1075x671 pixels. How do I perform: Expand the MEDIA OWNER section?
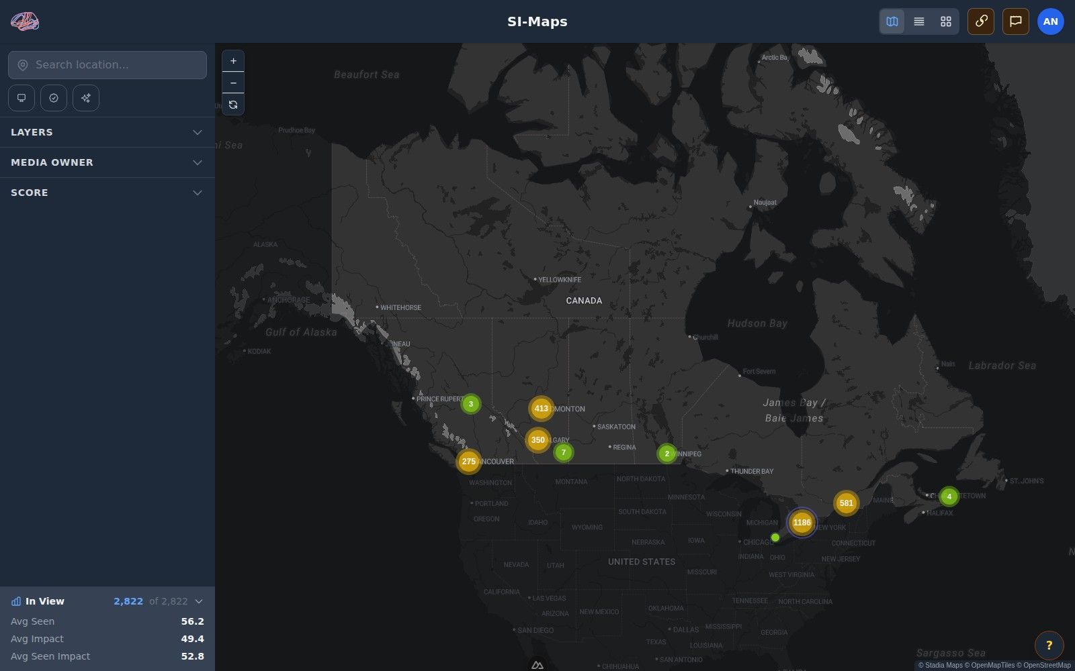click(107, 162)
